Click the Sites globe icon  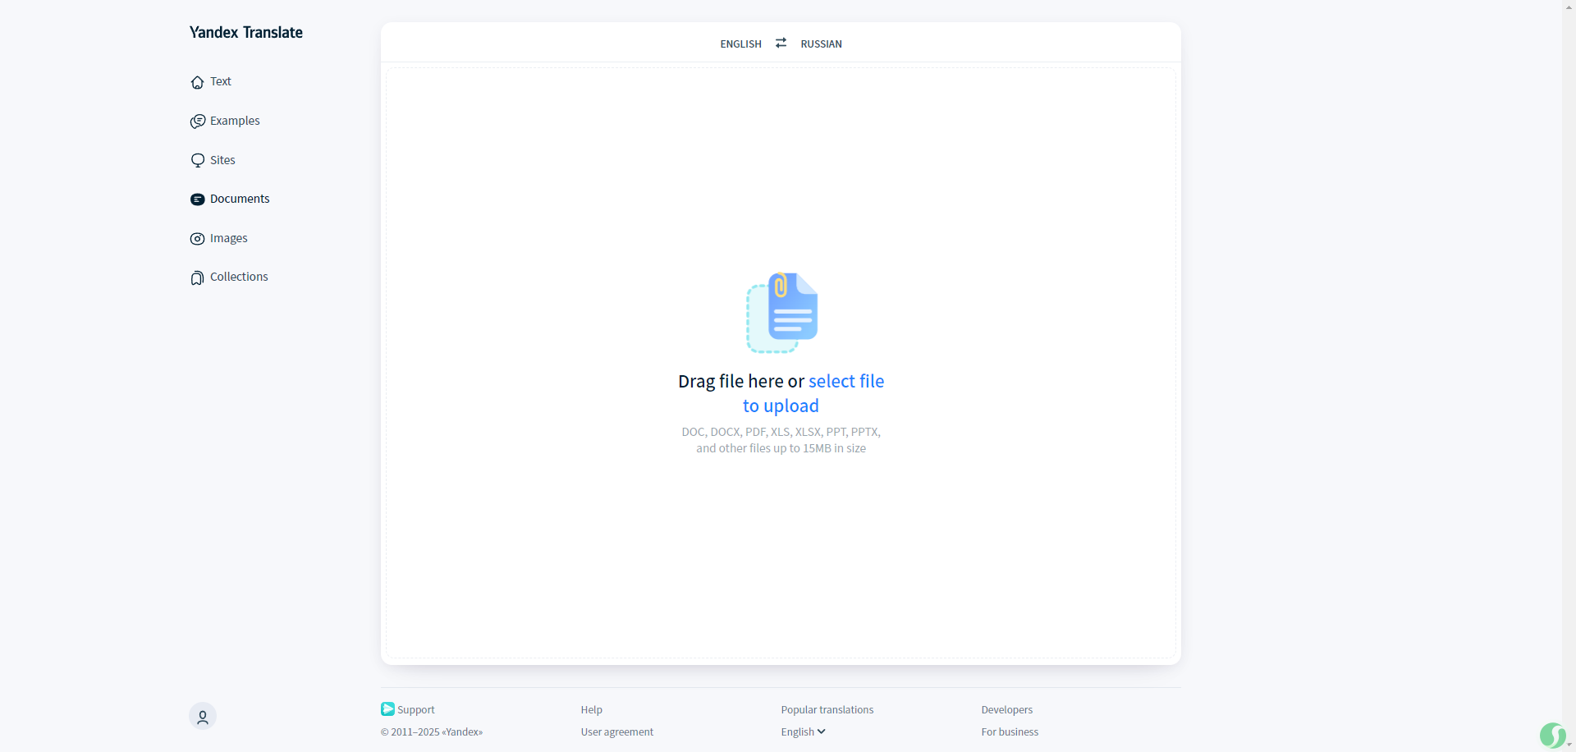tap(197, 160)
